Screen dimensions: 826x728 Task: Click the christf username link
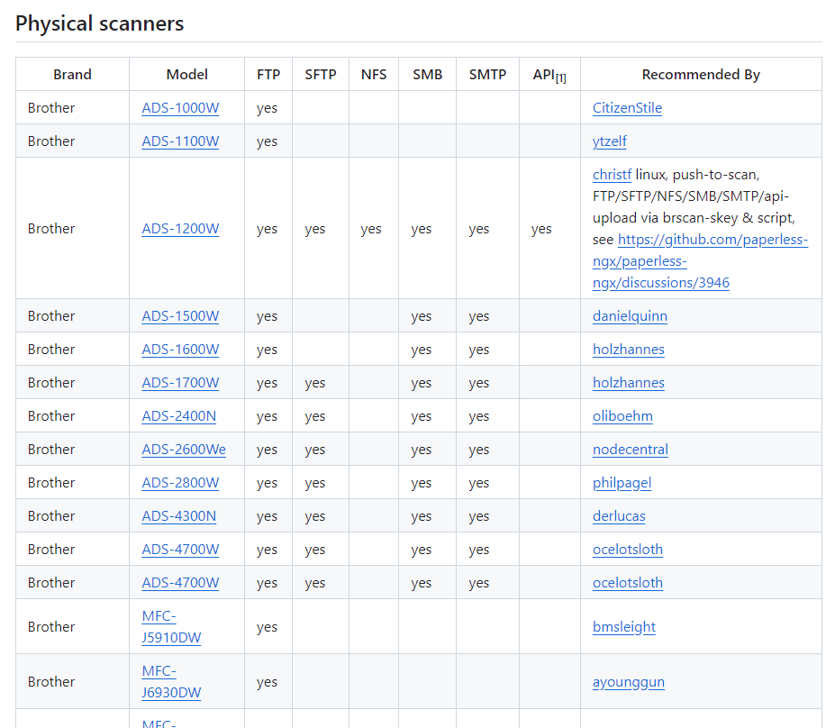612,174
